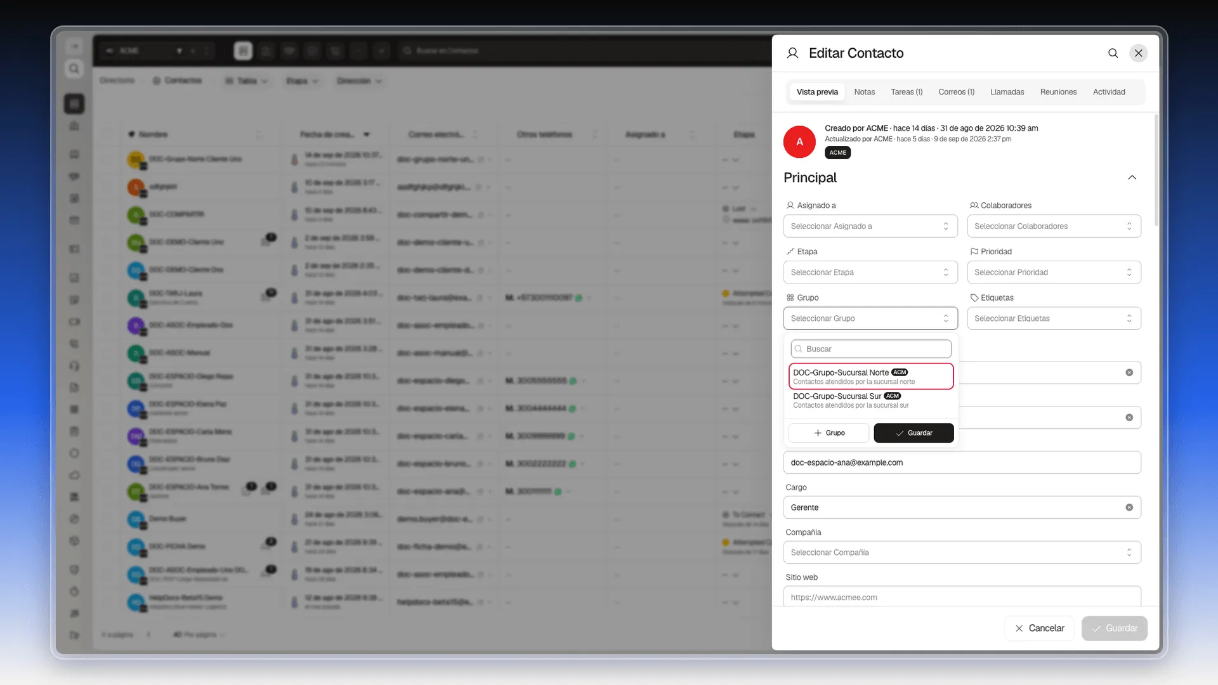Viewport: 1218px width, 685px height.
Task: Click the ACME badge under creation info
Action: [837, 153]
